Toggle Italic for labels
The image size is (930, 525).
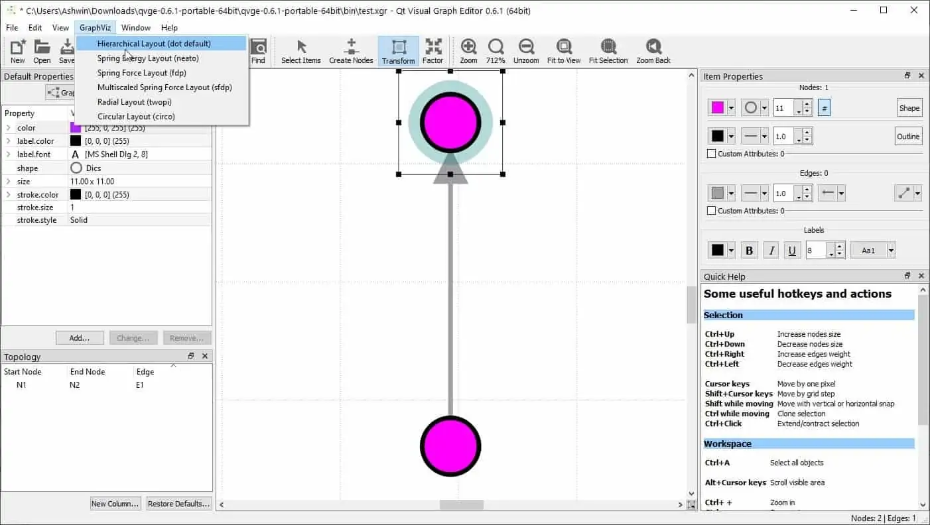[x=771, y=251]
